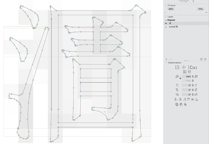This screenshot has width=209, height=144.
Task: Click the scale down icon
Action: [x=177, y=77]
